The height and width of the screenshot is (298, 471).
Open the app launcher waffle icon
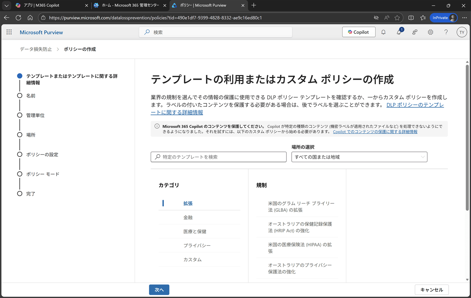pyautogui.click(x=9, y=32)
